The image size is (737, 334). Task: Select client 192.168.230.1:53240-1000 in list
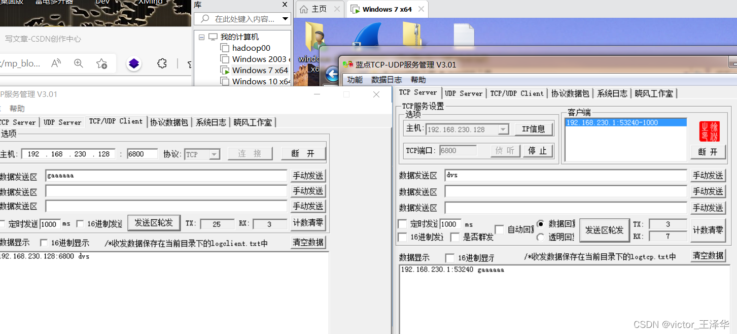(625, 123)
